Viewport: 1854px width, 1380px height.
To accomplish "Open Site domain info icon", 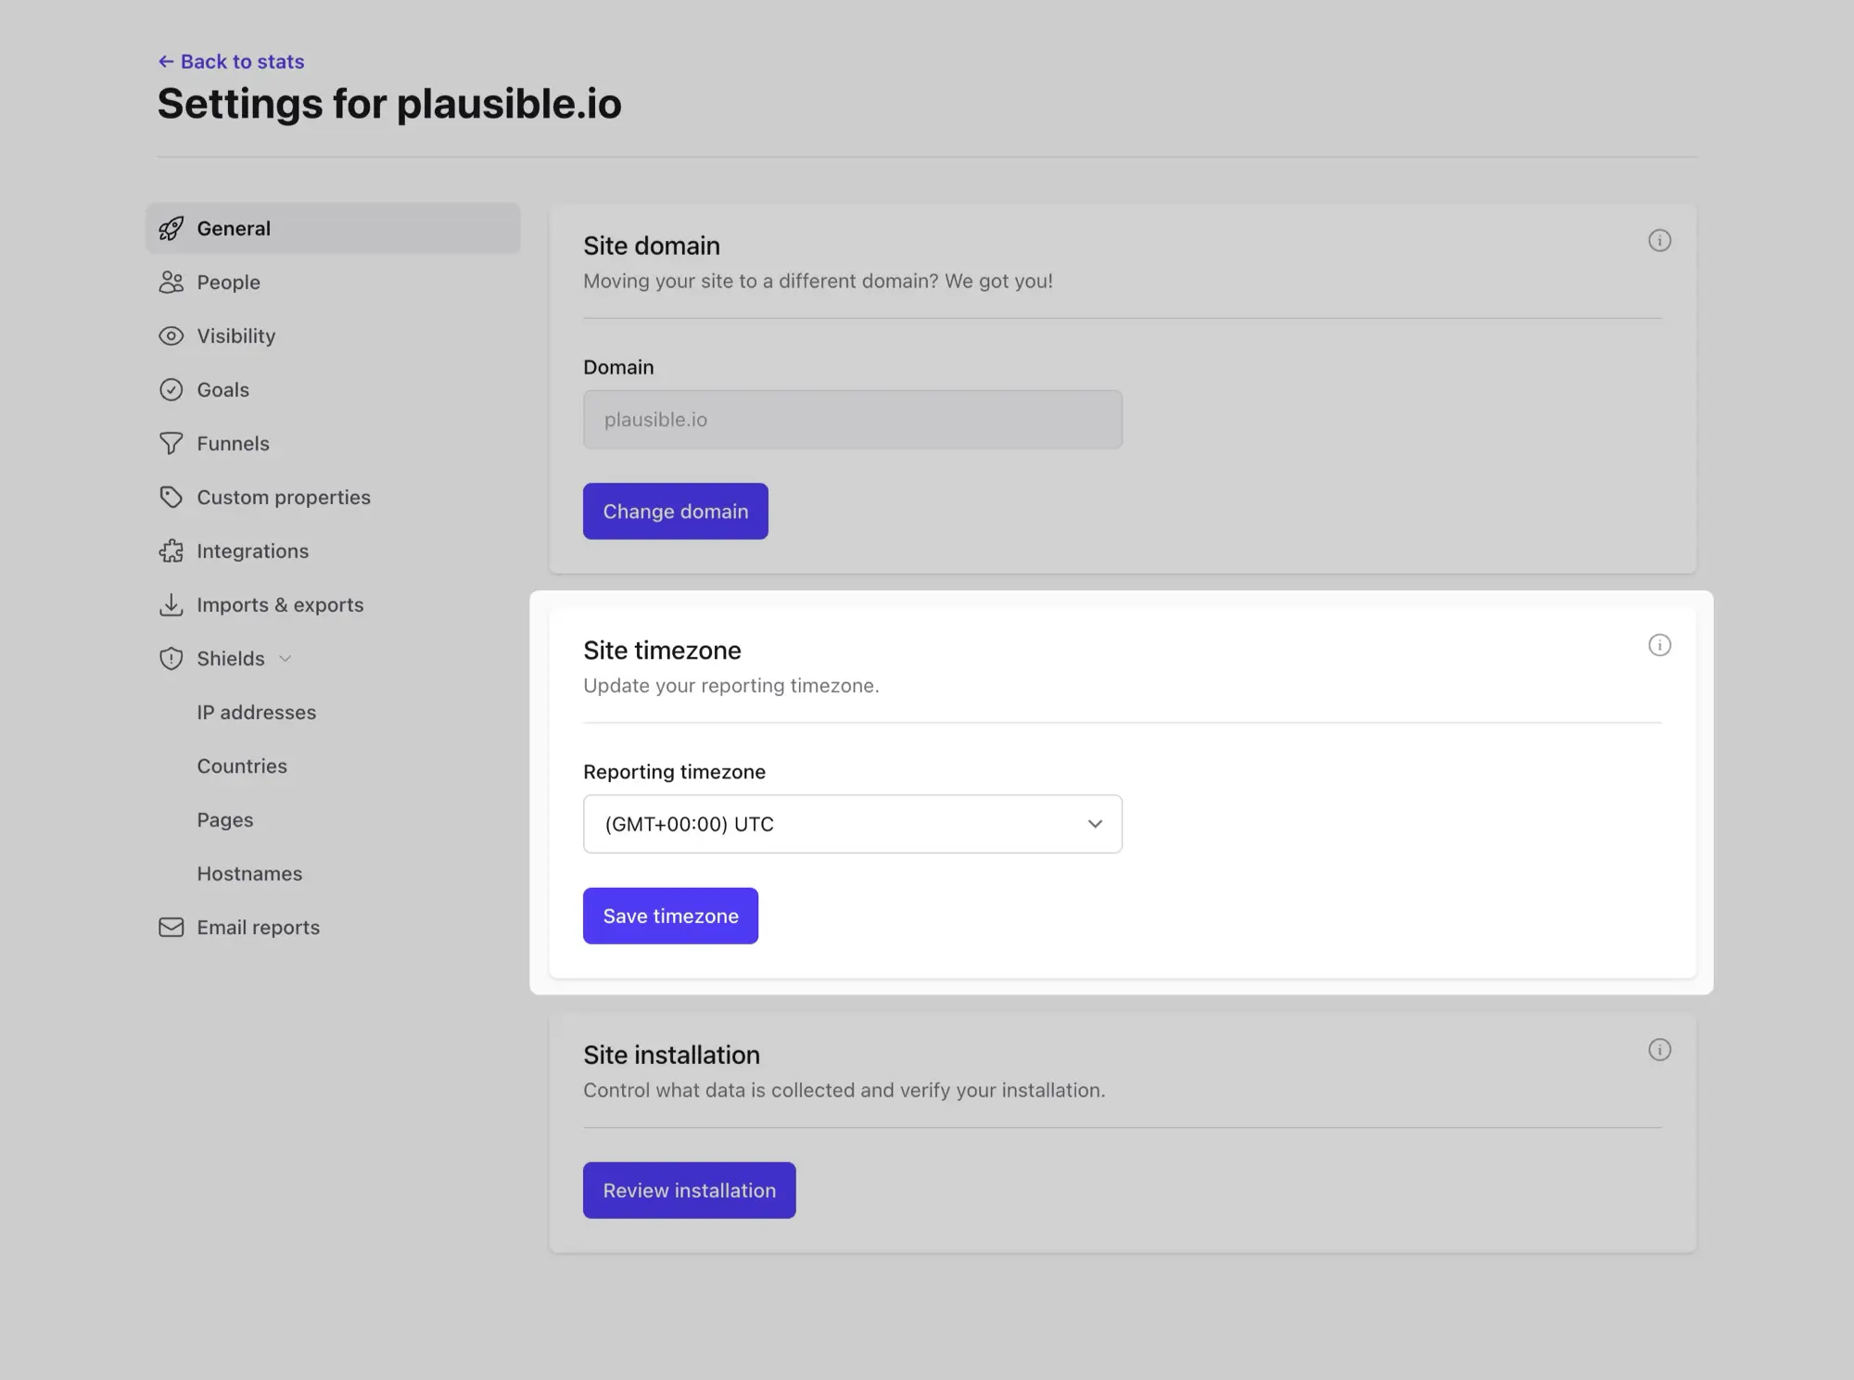I will 1659,241.
